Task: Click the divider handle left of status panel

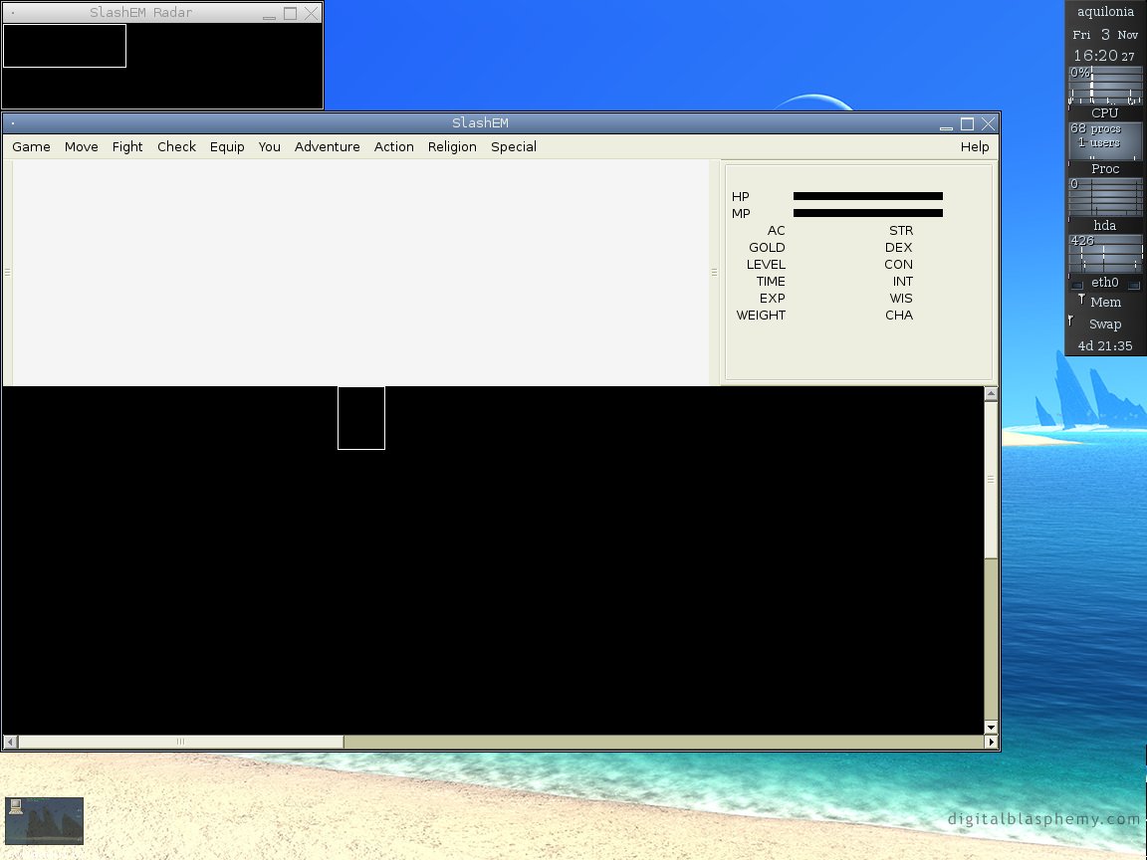Action: pyautogui.click(x=714, y=272)
